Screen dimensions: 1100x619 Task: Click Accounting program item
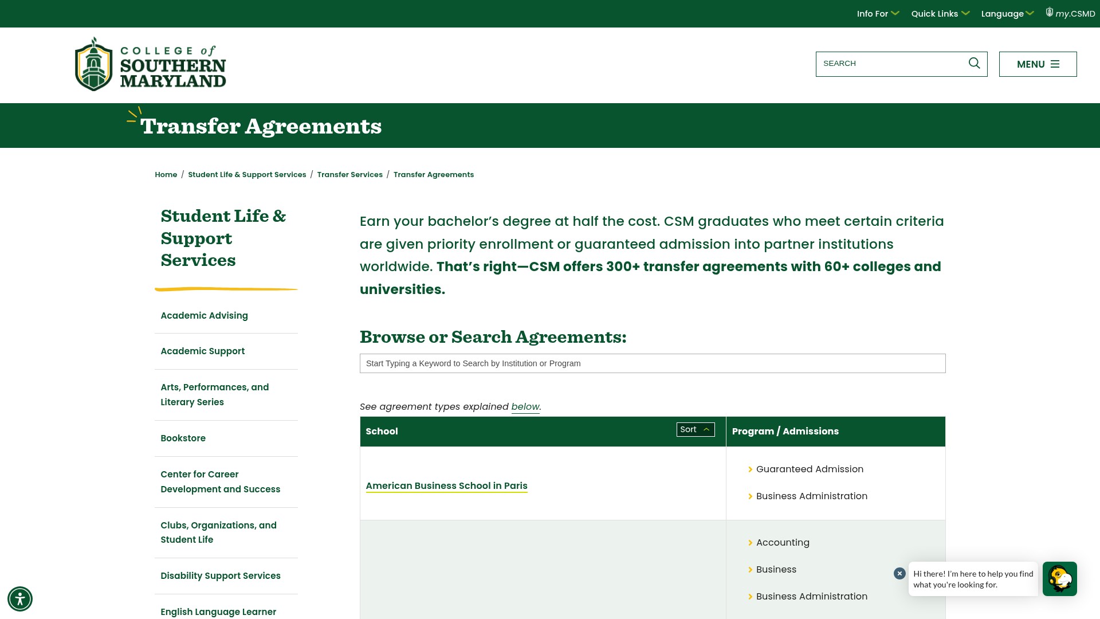[783, 543]
